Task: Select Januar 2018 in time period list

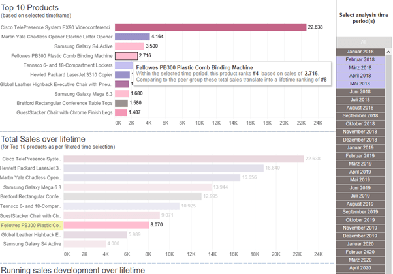Action: click(x=364, y=51)
